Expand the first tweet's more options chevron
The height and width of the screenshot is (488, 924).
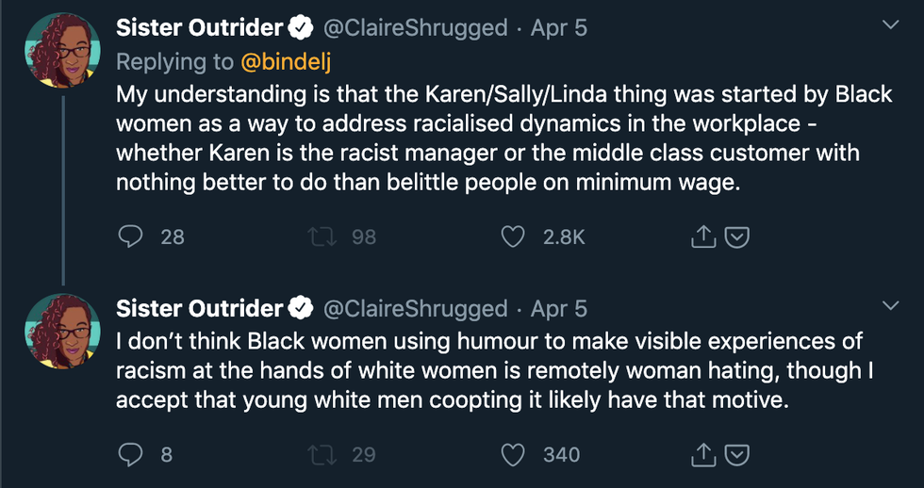tap(889, 24)
